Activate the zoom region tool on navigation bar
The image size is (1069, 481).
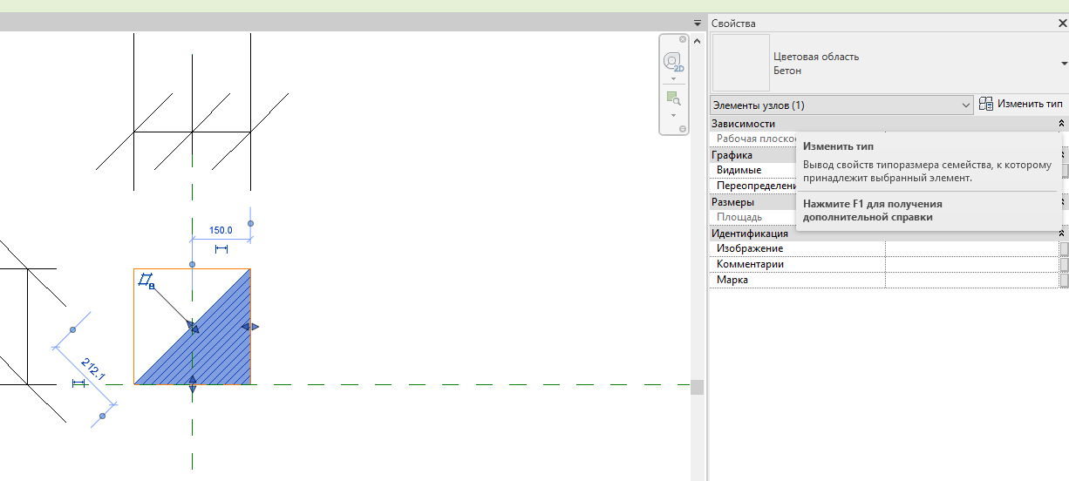673,98
